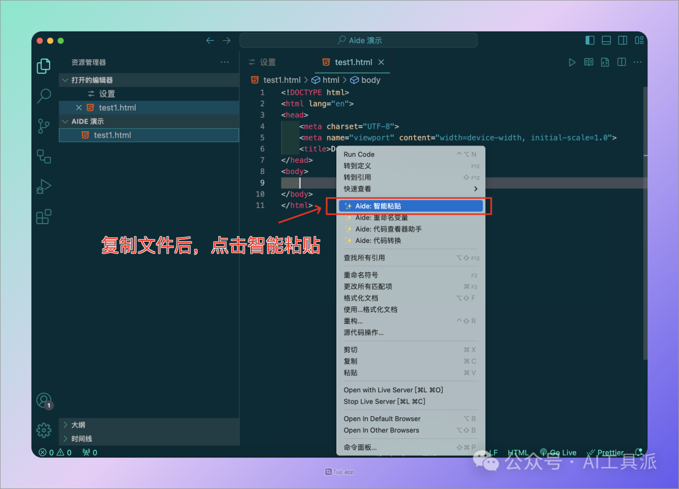The image size is (679, 489).
Task: Toggle the primary sidebar layout icon
Action: [590, 40]
